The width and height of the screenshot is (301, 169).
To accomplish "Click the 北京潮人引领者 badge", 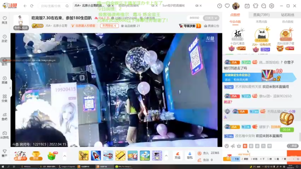I will [83, 26].
